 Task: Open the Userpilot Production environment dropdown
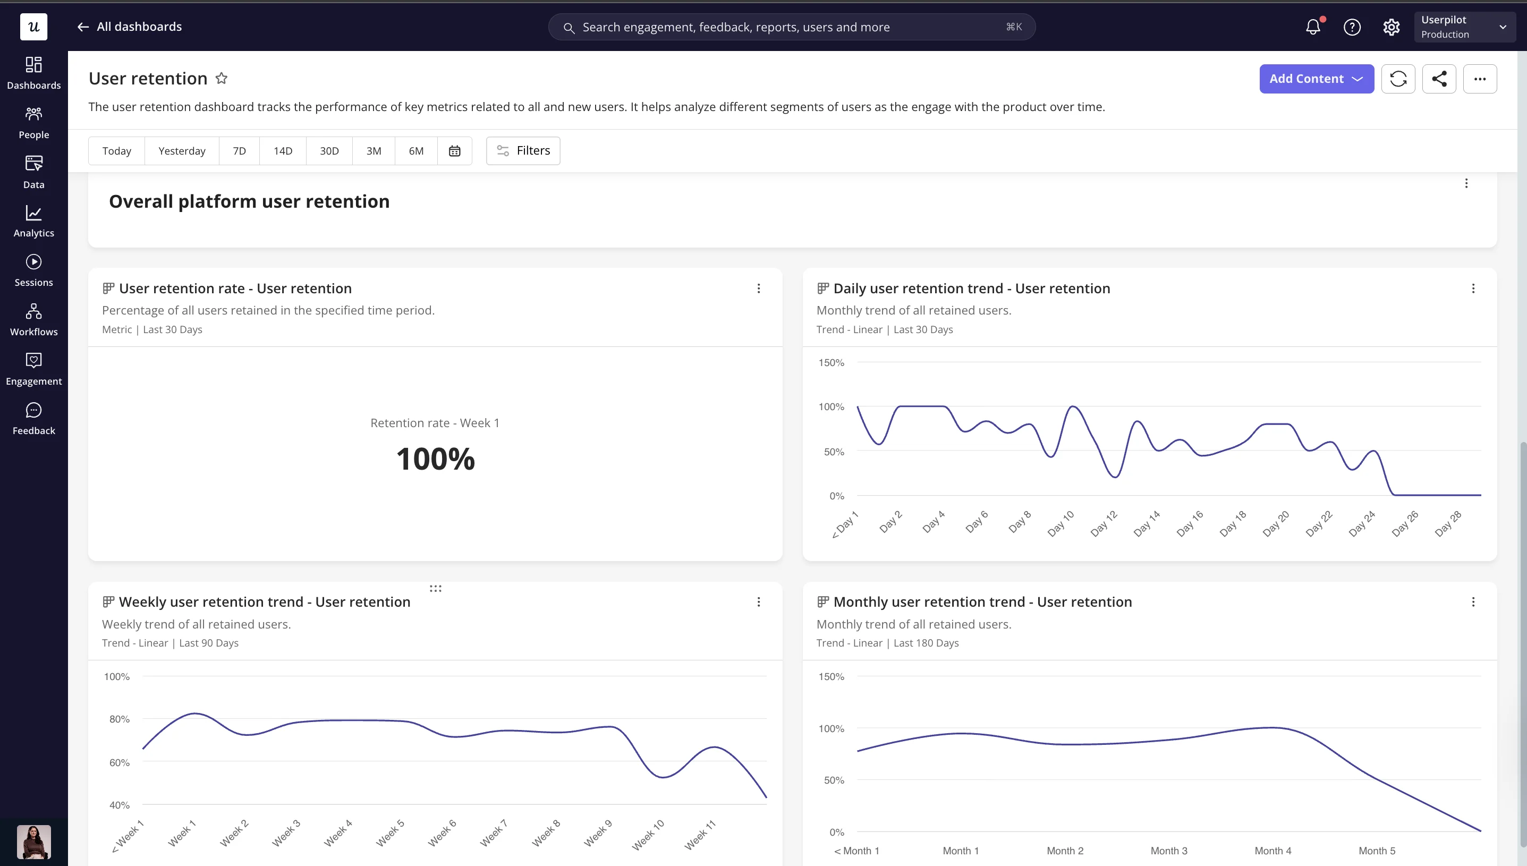click(x=1464, y=27)
